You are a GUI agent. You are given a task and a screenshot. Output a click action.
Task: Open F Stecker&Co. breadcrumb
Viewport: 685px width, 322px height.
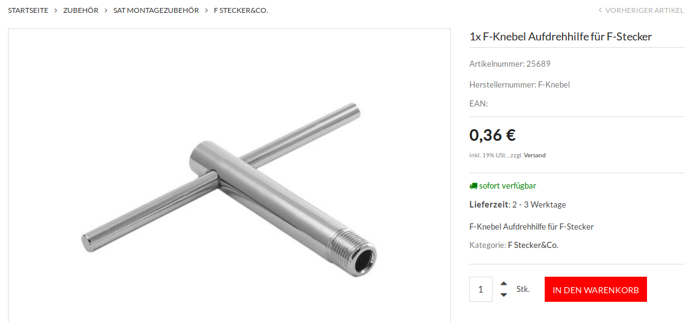(x=241, y=10)
